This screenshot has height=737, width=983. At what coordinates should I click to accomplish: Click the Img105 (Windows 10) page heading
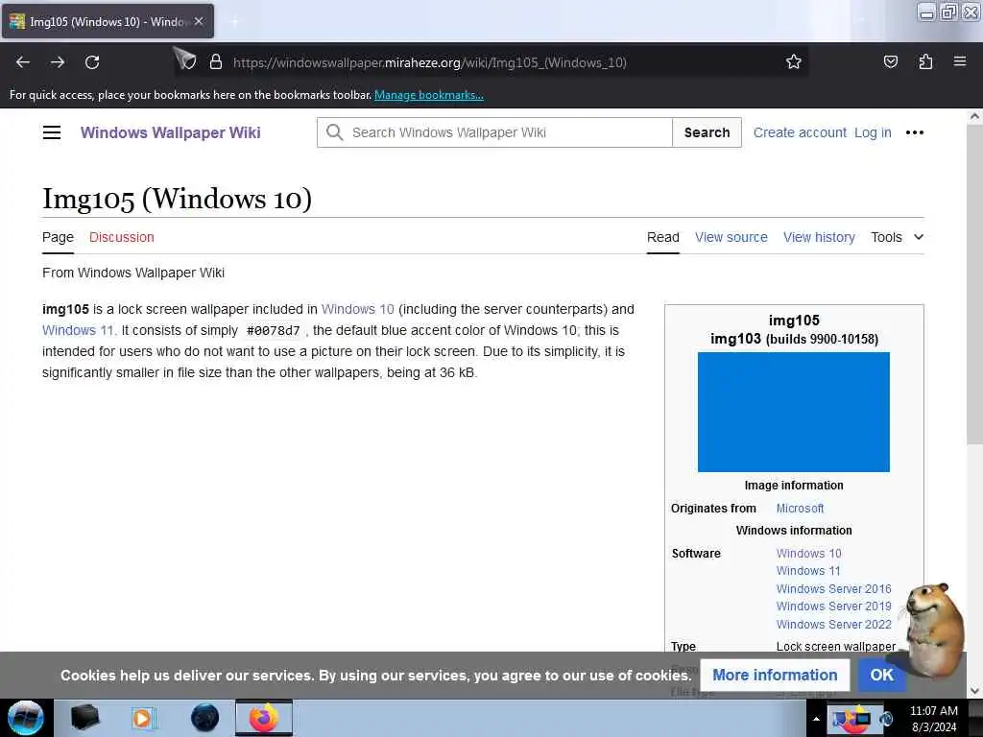coord(177,198)
